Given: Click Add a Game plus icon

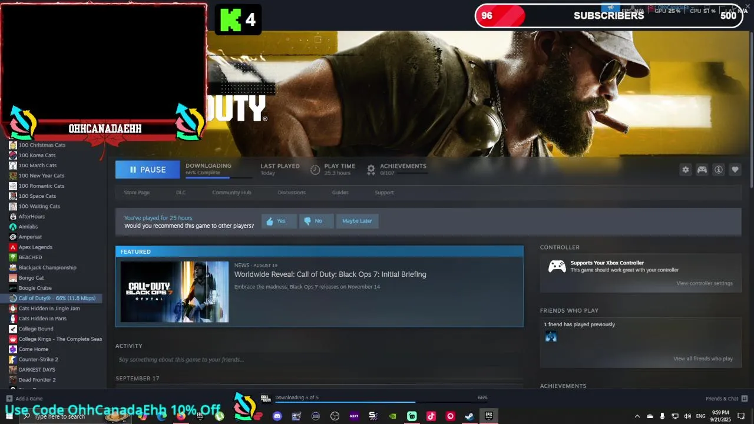Looking at the screenshot, I should (x=9, y=399).
